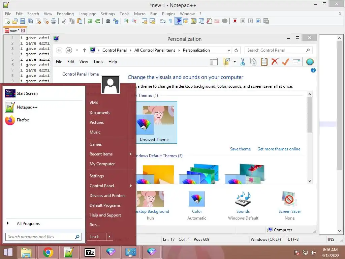The width and height of the screenshot is (345, 259).
Task: Click the green Undo arrow in Notepad++
Action: pyautogui.click(x=90, y=21)
